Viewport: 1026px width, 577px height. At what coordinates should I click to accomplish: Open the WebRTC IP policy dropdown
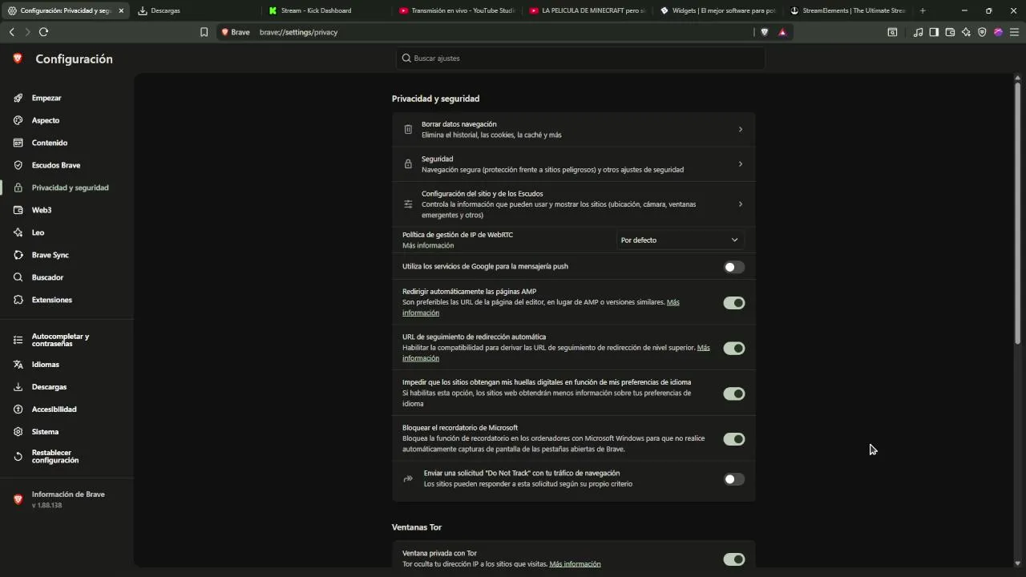pyautogui.click(x=679, y=240)
